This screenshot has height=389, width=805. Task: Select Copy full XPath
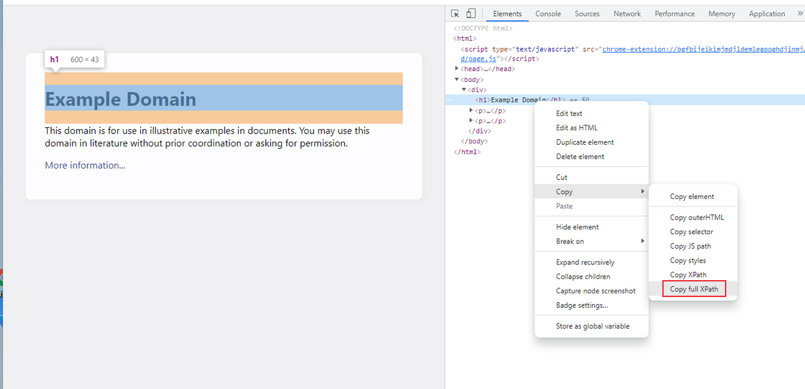pos(692,290)
